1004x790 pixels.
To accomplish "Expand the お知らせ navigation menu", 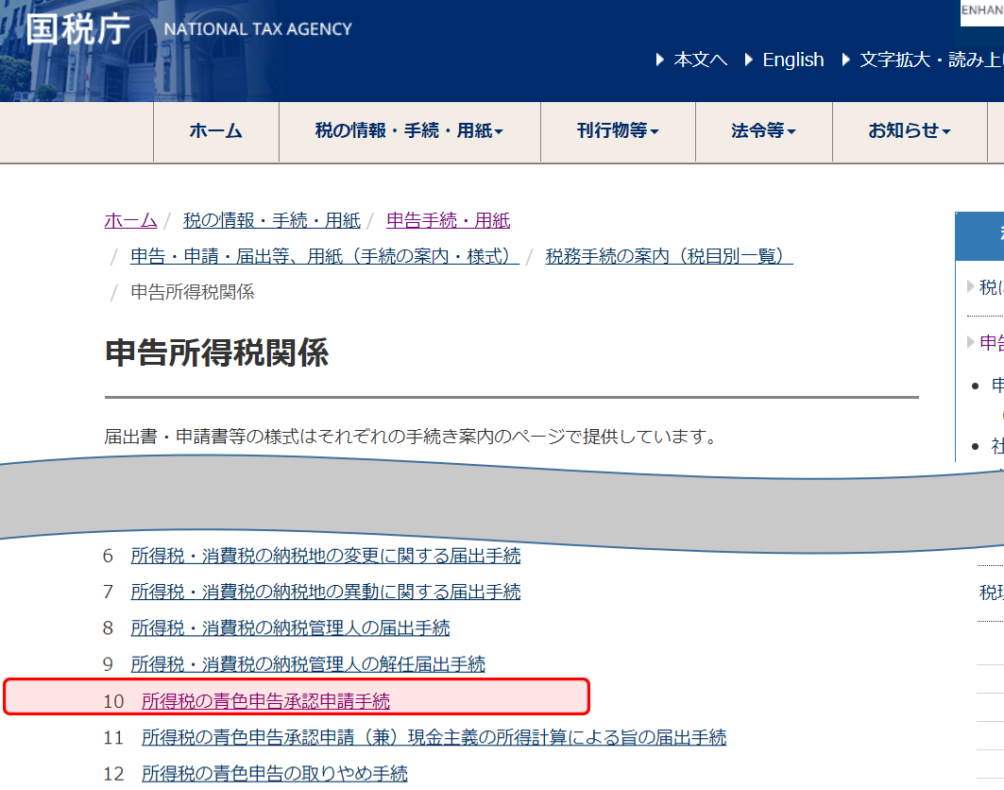I will pos(909,131).
